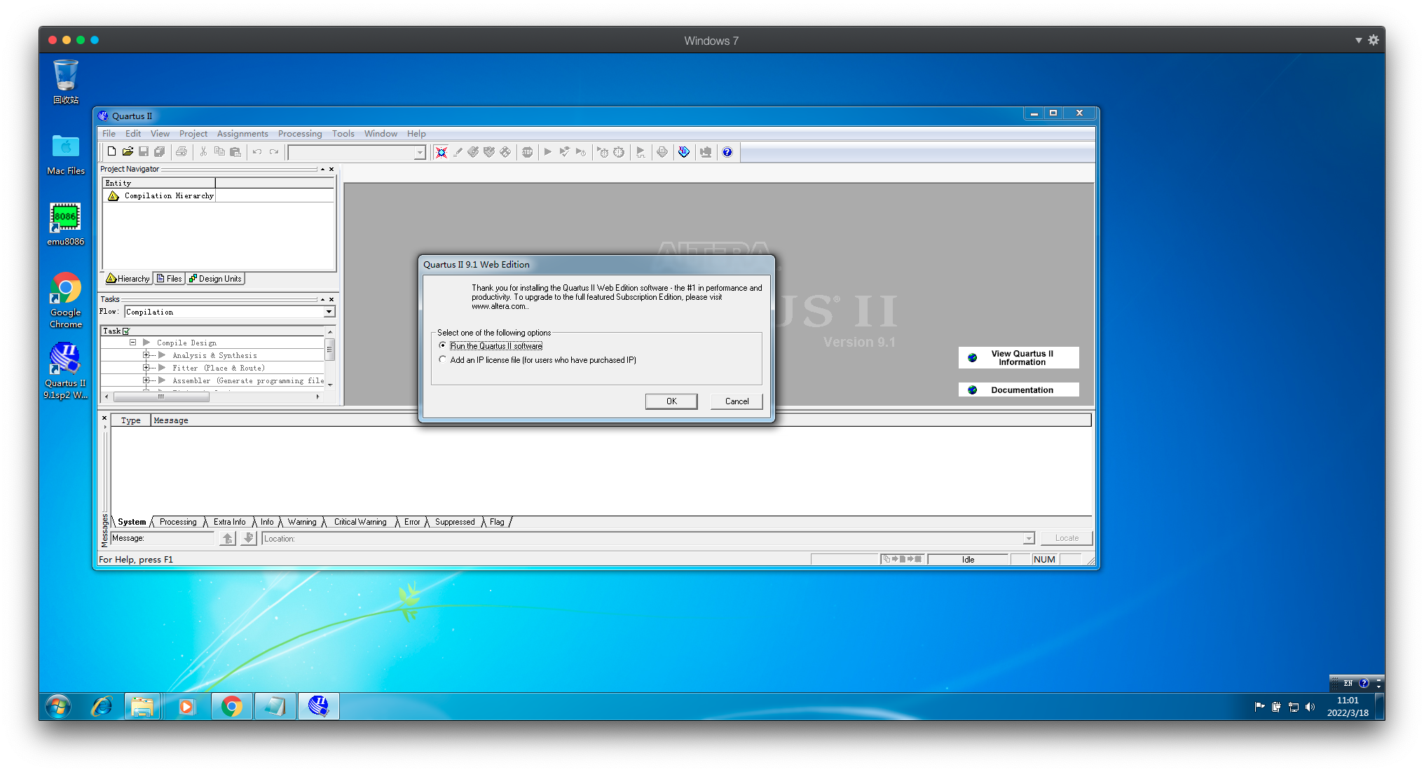Click the previous message up arrow button
The image size is (1424, 772).
[x=228, y=538]
